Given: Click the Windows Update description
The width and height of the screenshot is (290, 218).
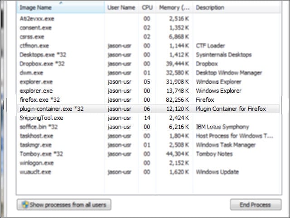Looking at the screenshot, I should click(x=217, y=172).
